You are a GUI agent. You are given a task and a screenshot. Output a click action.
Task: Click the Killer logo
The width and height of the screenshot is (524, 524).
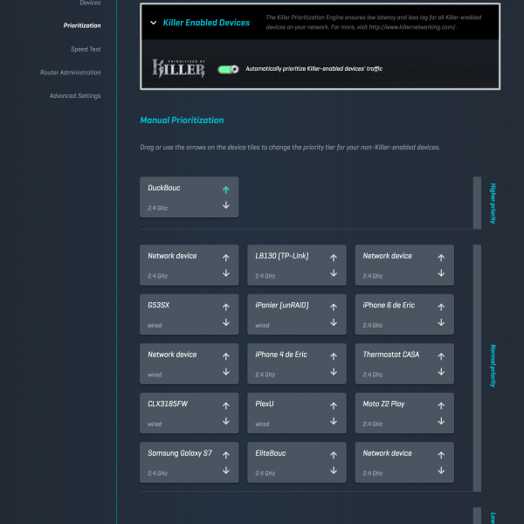179,68
